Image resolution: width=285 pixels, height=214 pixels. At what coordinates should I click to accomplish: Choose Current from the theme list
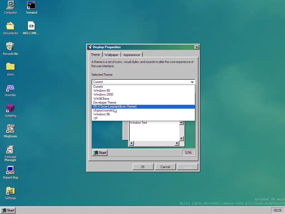point(143,87)
